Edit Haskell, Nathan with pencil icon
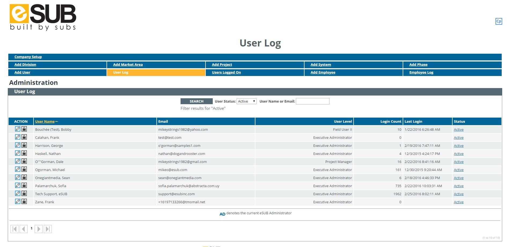This screenshot has width=510, height=247. 18,153
